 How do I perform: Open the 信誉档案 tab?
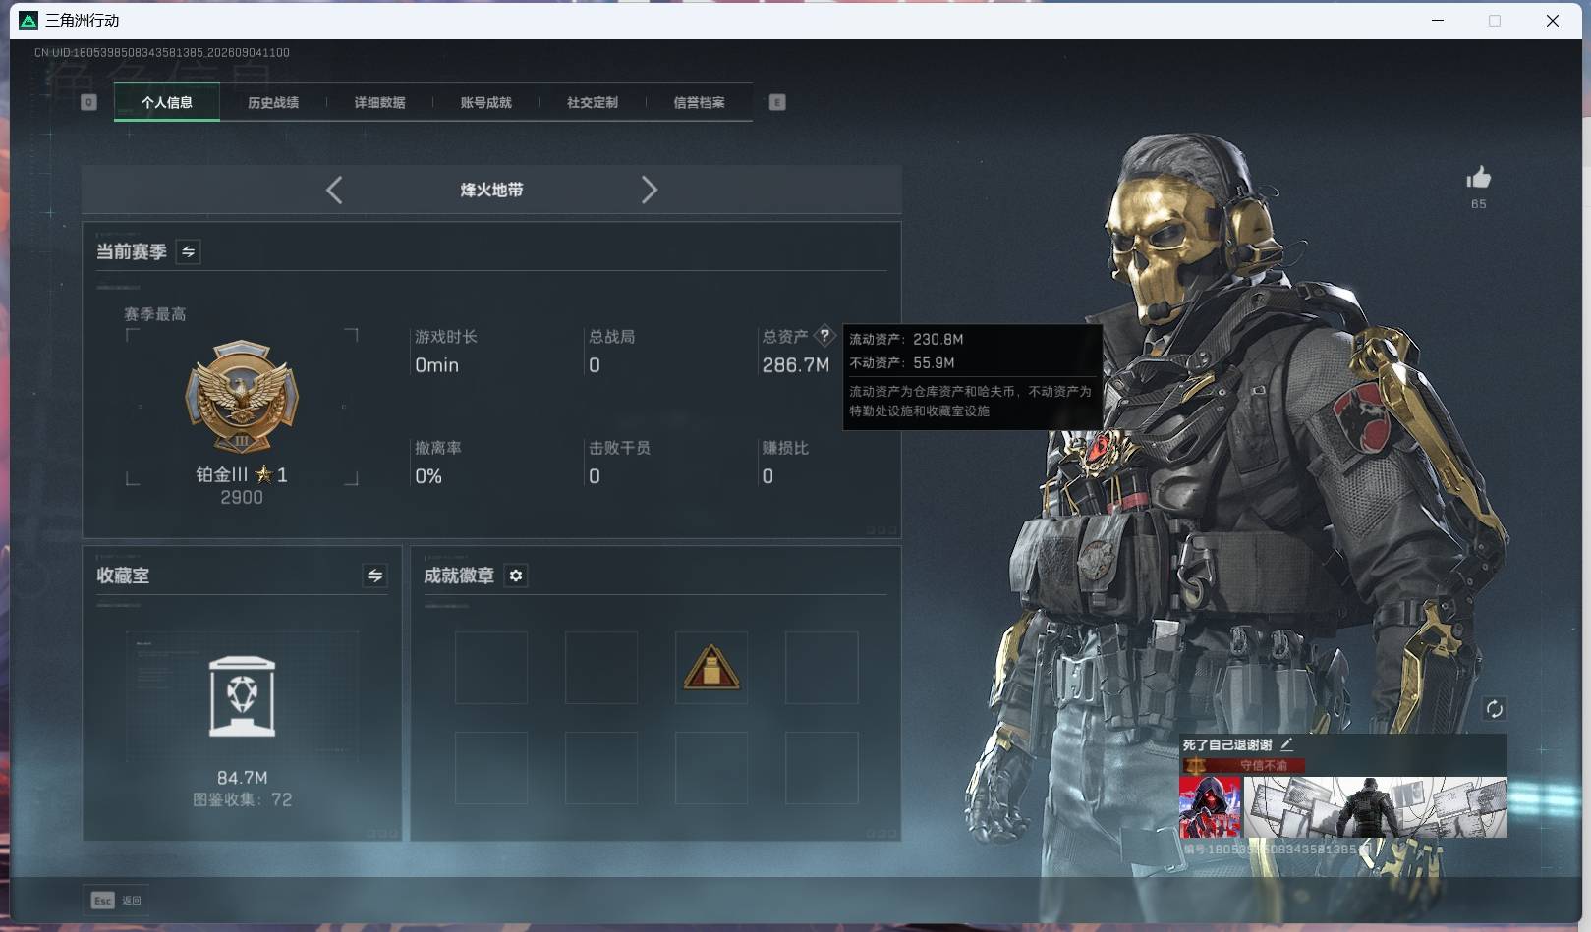click(x=699, y=102)
